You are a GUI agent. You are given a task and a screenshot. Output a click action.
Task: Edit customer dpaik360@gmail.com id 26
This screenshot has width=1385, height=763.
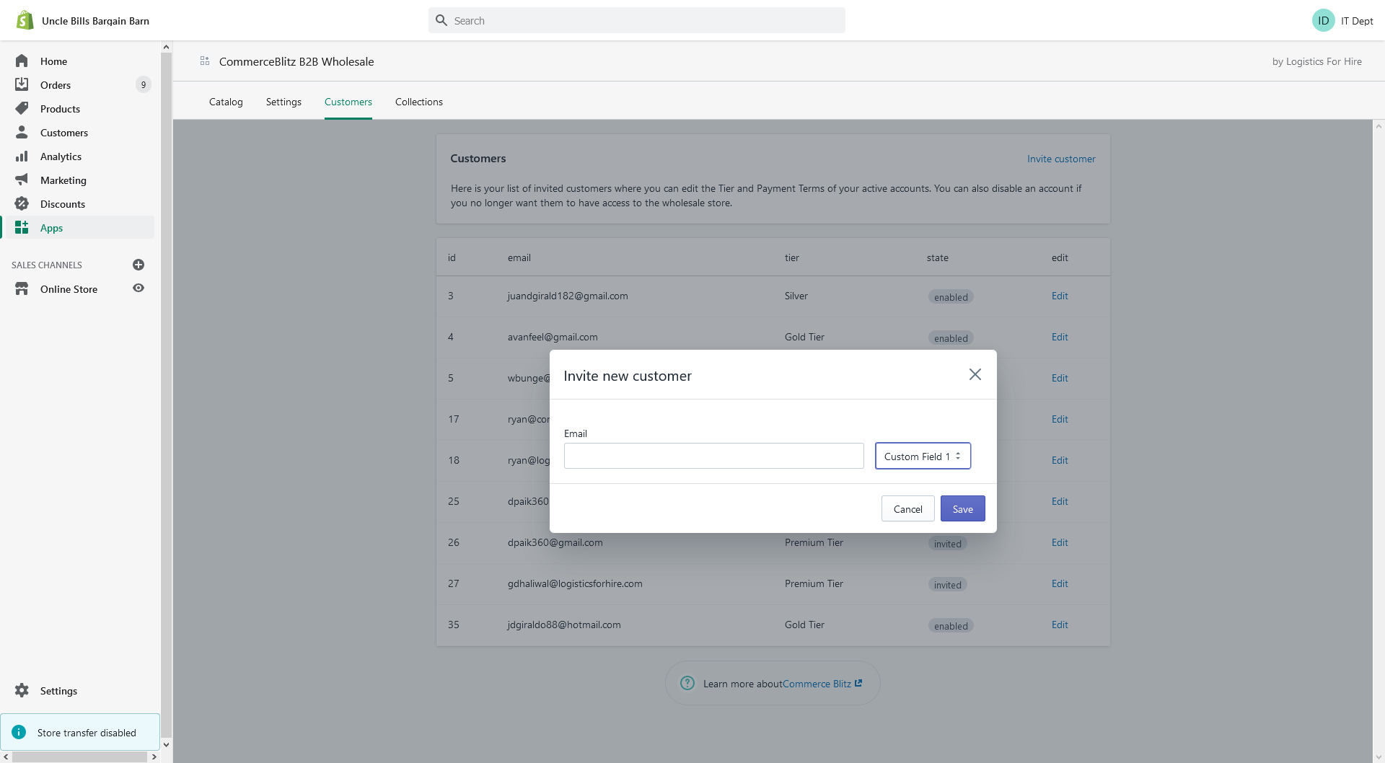point(1060,542)
